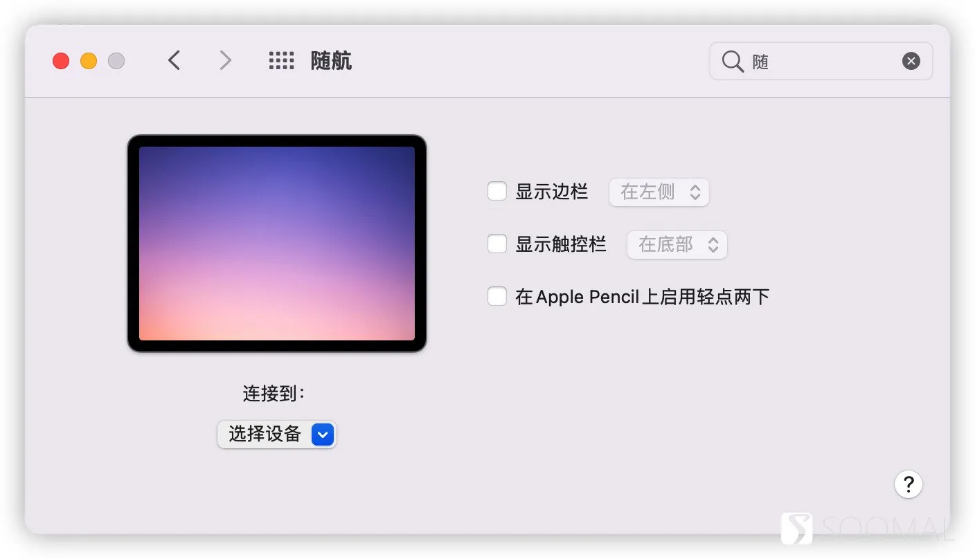Open the 在底部 touch bar position popup
Image resolution: width=975 pixels, height=559 pixels.
[x=677, y=244]
